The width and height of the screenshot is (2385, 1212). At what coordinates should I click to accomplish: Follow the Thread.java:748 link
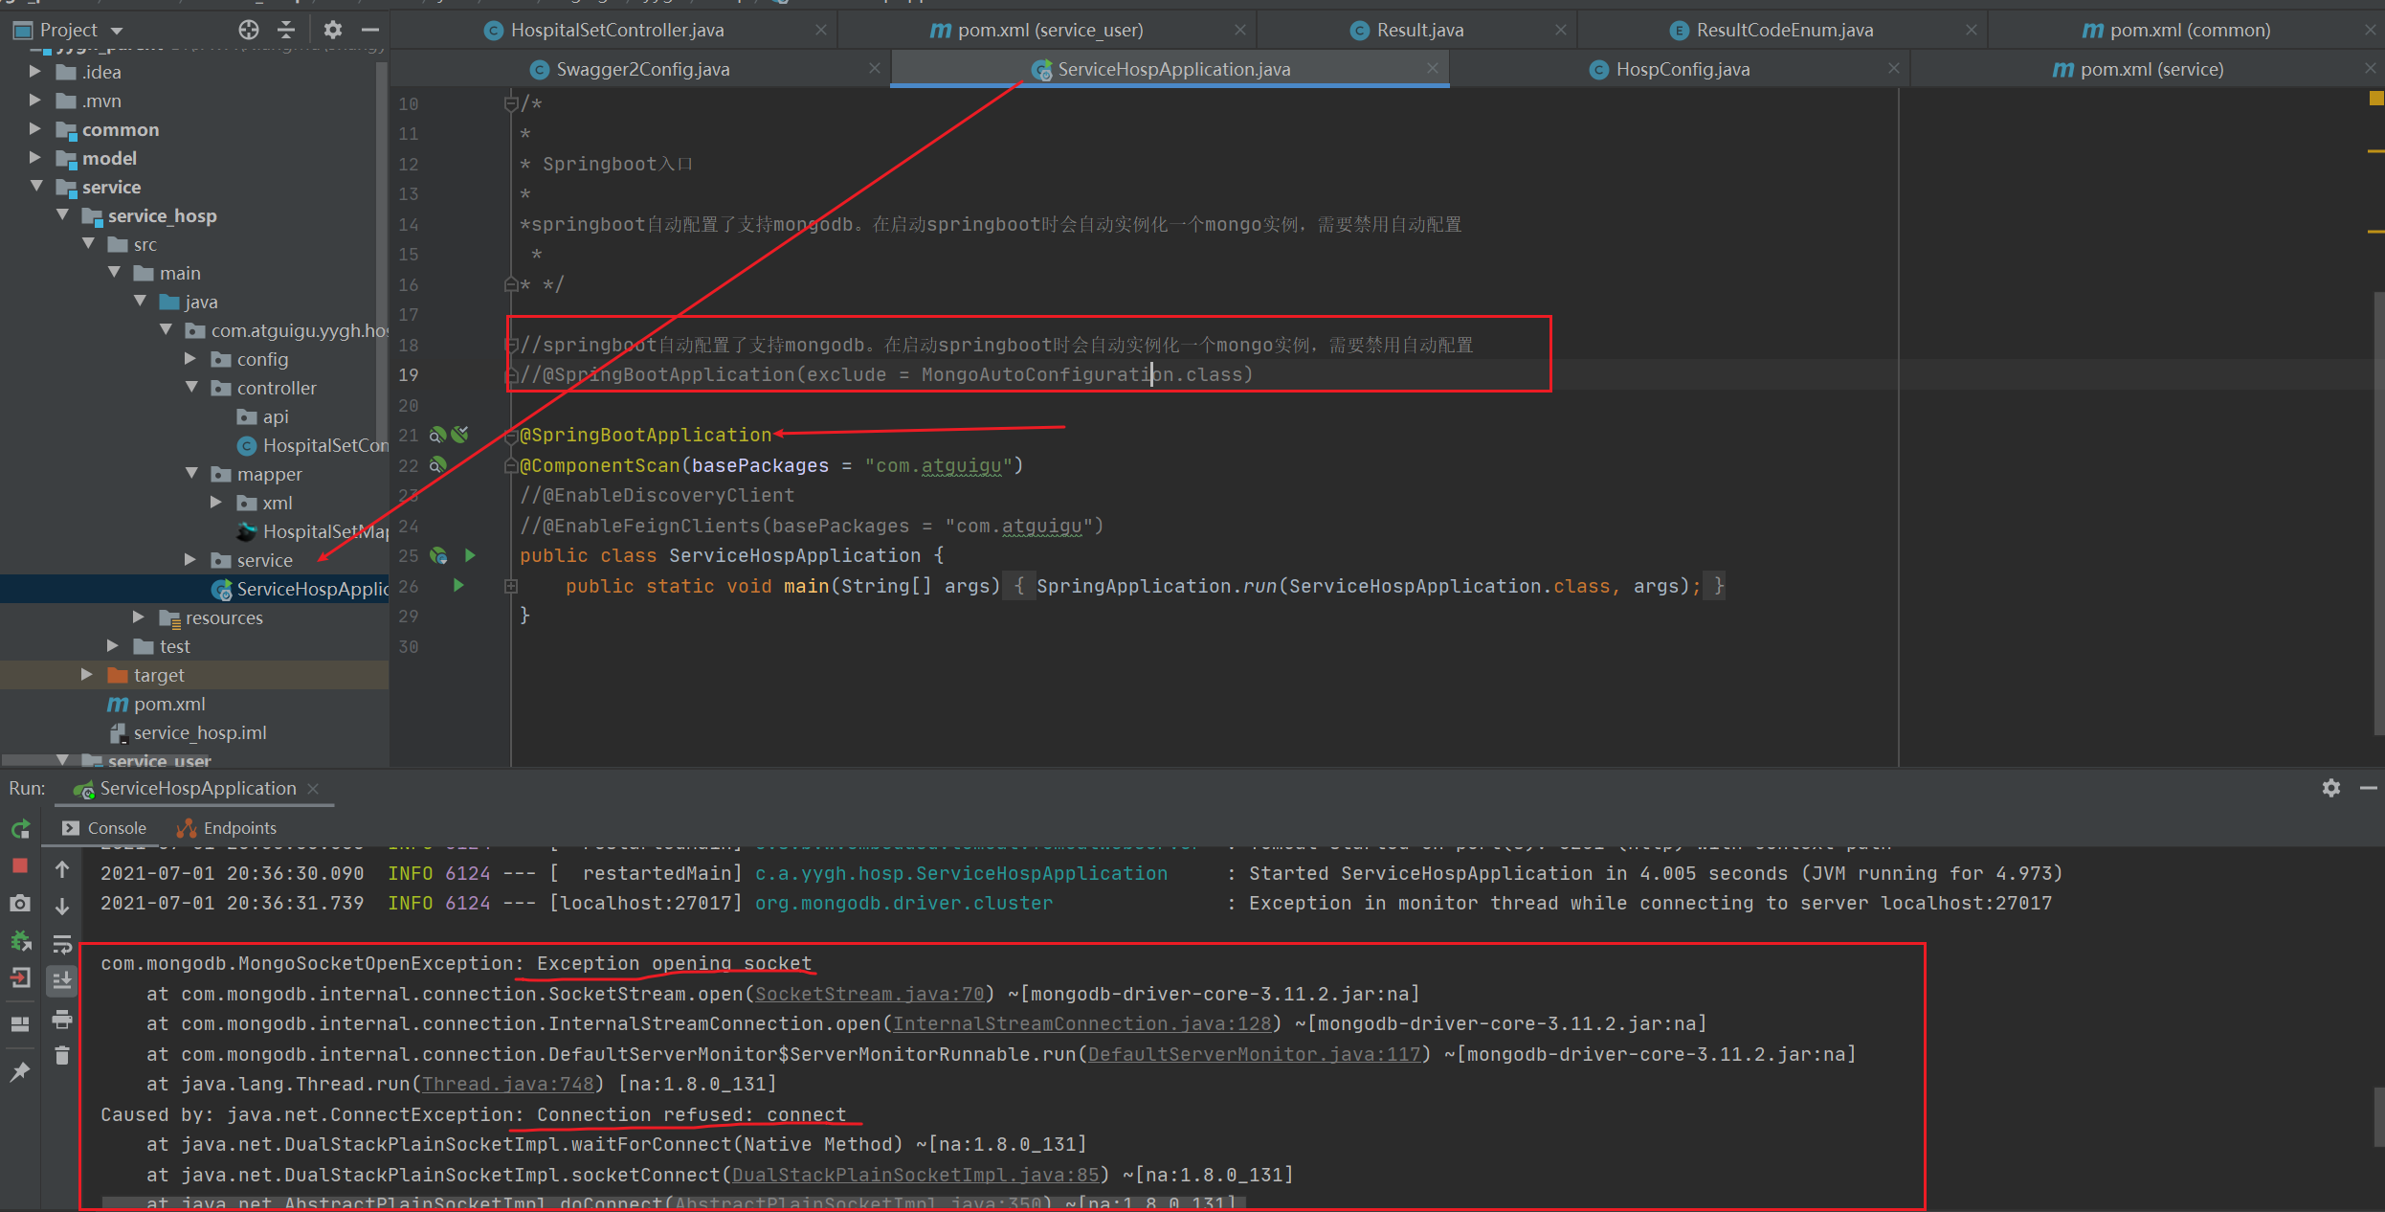(x=508, y=1084)
